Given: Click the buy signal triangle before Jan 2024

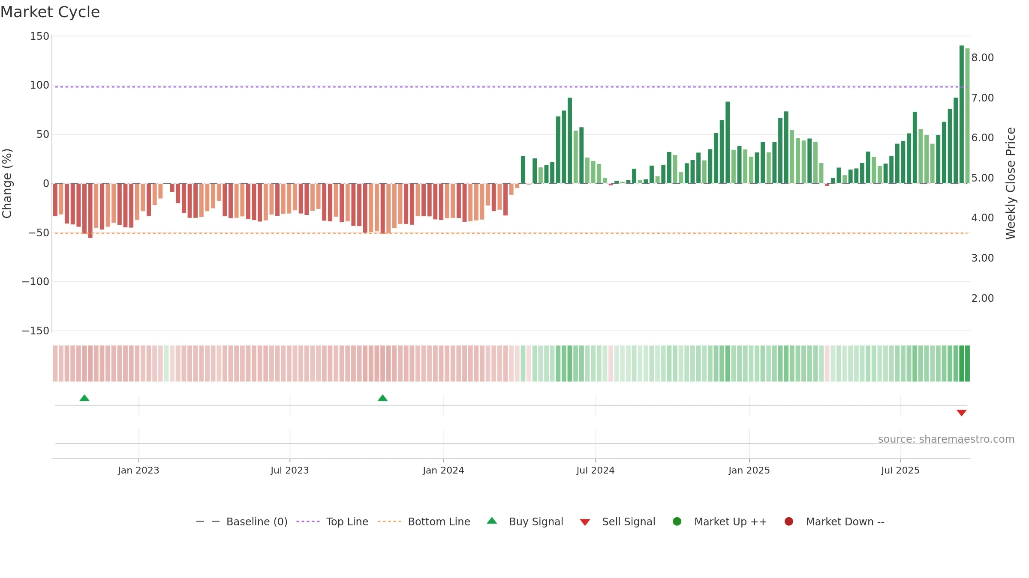Looking at the screenshot, I should click(x=382, y=398).
